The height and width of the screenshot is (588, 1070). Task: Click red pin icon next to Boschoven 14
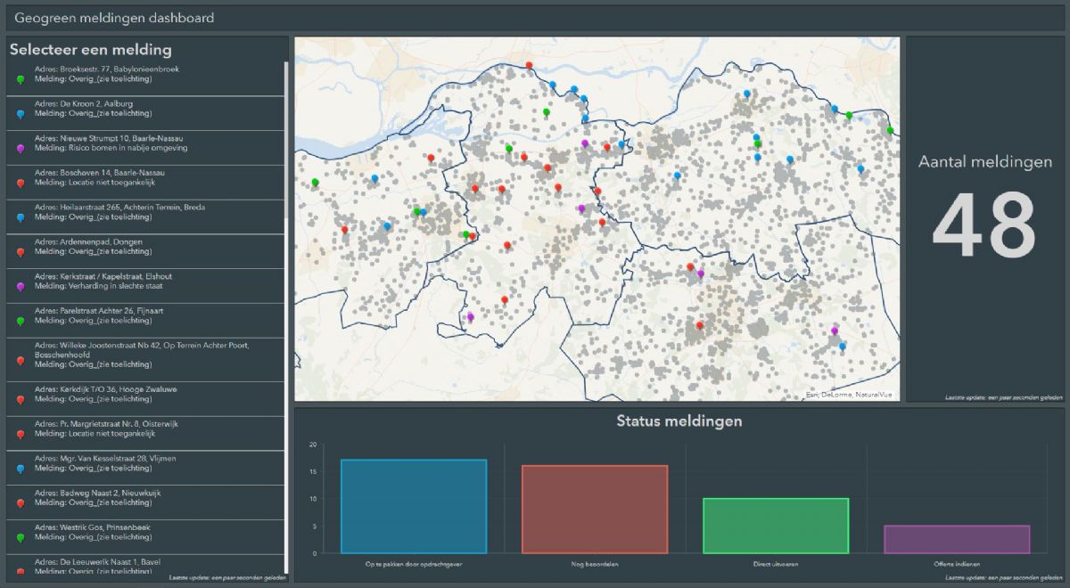(21, 183)
